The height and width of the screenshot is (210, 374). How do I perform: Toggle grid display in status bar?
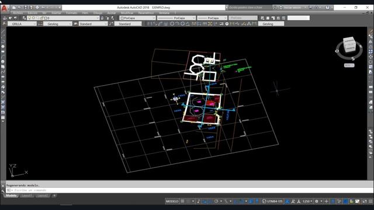tap(182, 201)
